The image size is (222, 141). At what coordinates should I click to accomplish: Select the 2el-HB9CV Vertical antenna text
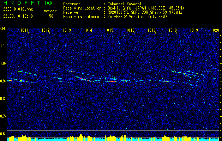[138, 17]
